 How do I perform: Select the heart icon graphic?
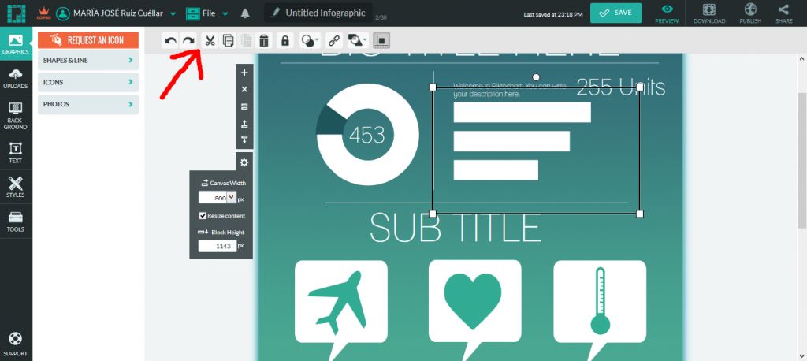coord(473,302)
